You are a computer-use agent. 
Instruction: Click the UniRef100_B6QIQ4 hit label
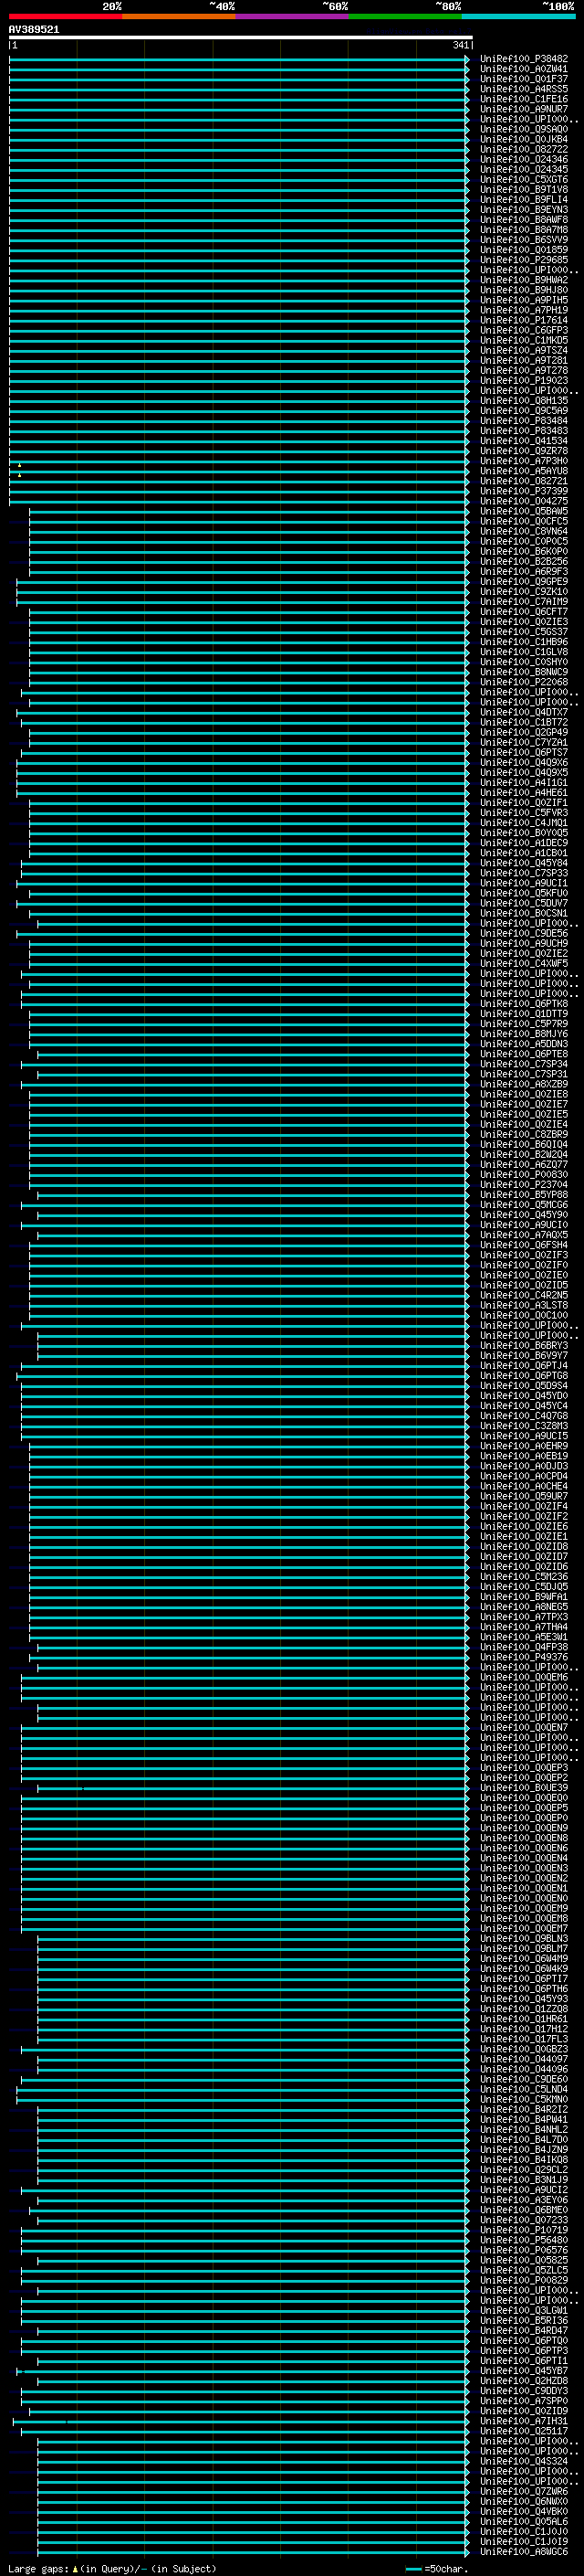click(x=524, y=1144)
